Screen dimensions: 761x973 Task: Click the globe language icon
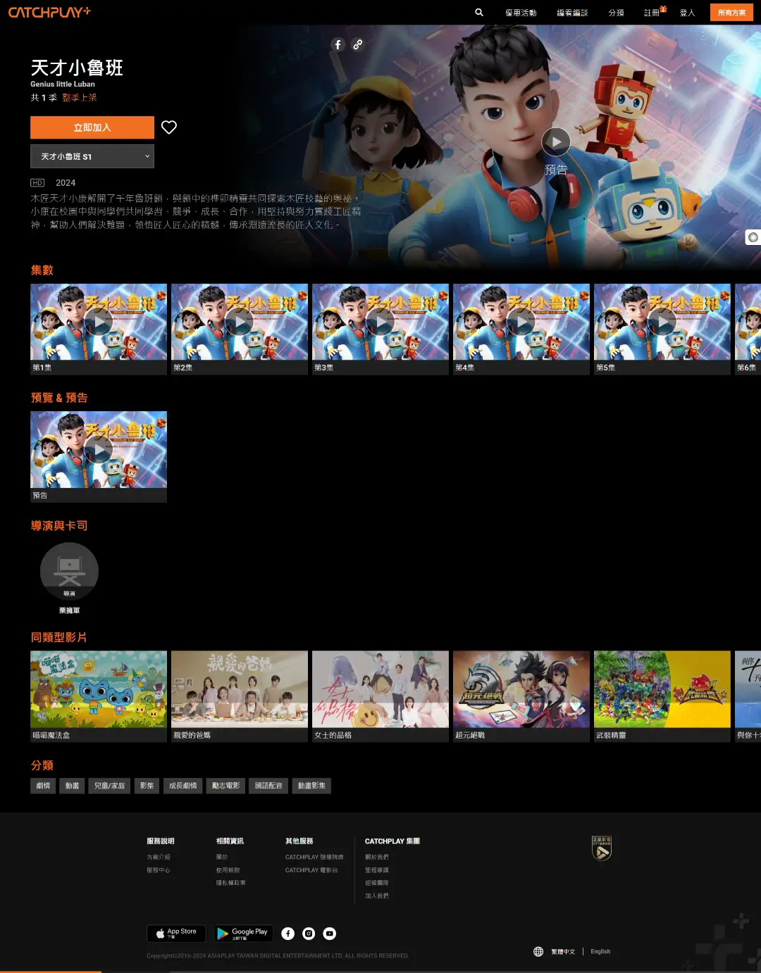538,952
